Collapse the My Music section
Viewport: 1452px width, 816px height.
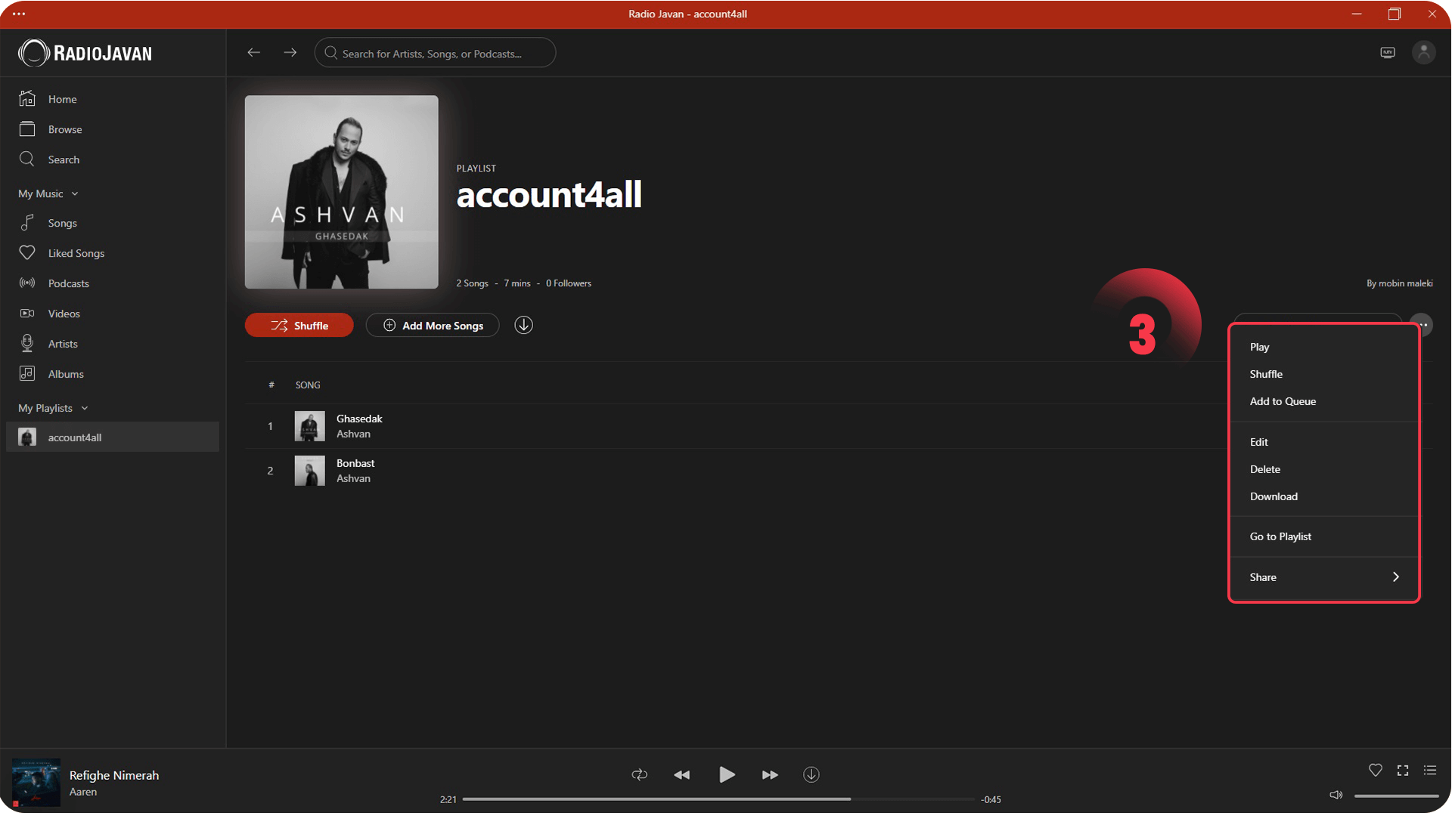[48, 193]
